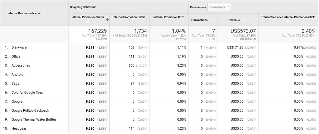319x134 pixels.
Task: Click Headgear clicks value 114
Action: pos(132,128)
